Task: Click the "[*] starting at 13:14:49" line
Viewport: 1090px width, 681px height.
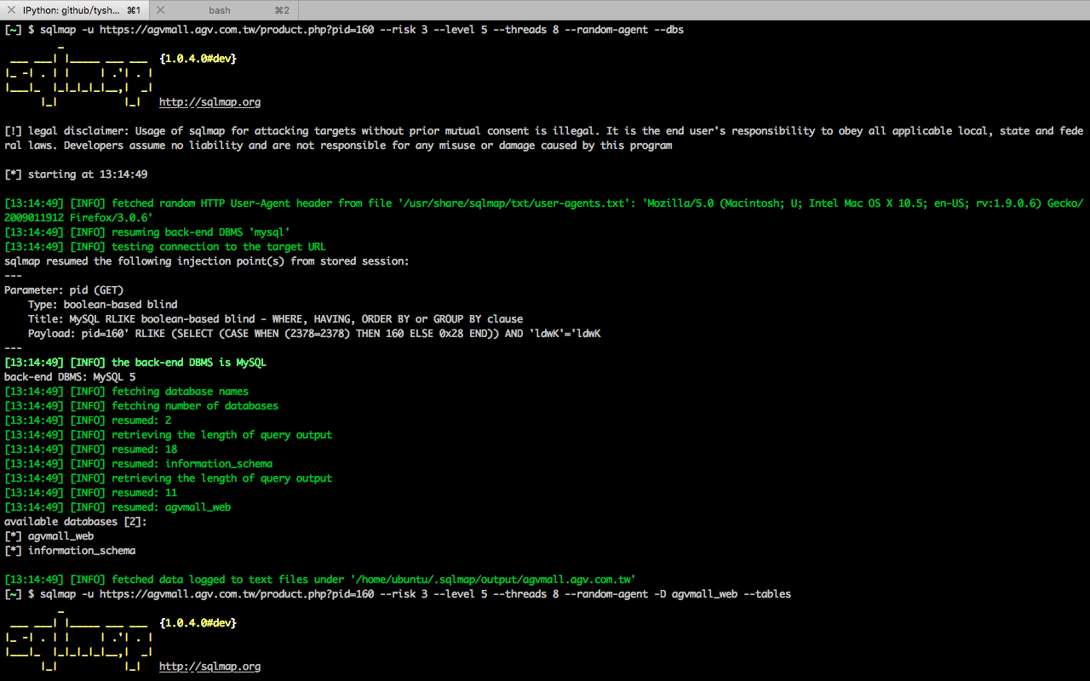Action: [x=76, y=175]
